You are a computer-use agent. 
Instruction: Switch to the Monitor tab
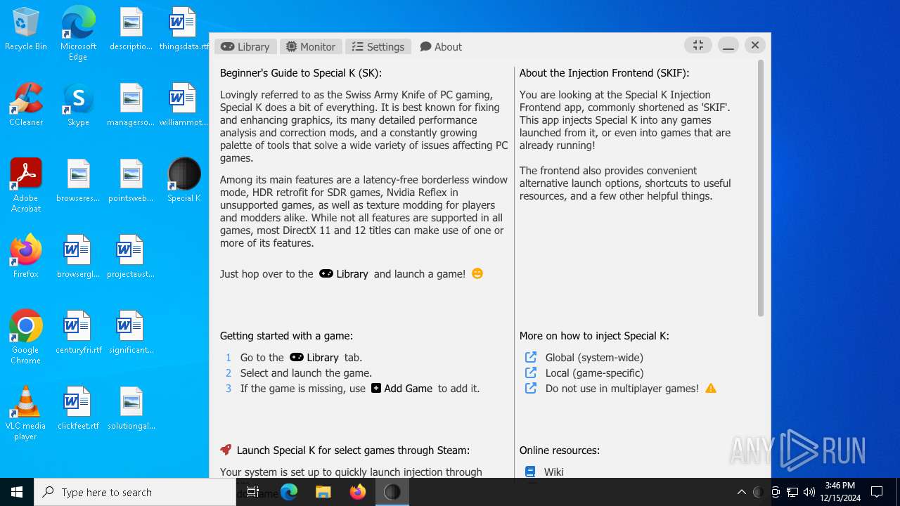[311, 46]
